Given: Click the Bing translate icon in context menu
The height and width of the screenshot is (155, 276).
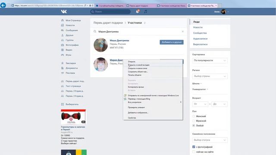Looking at the screenshot, I should pyautogui.click(x=125, y=99).
